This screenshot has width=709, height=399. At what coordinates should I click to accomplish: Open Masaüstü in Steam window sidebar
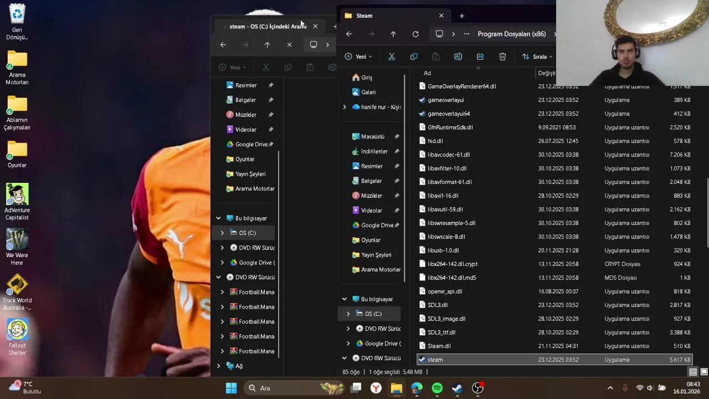[373, 136]
